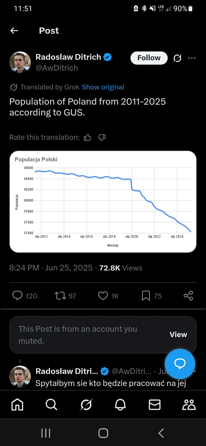Open the three-dot more options menu
The image size is (206, 446).
pos(192,58)
